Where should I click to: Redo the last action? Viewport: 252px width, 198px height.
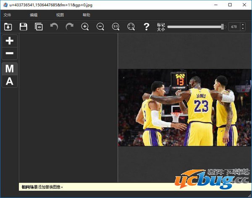tap(70, 27)
